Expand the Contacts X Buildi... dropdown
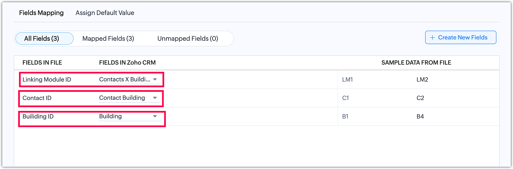The image size is (513, 169). [155, 79]
